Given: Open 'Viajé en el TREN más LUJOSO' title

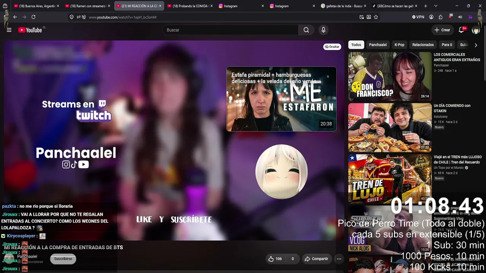Looking at the screenshot, I should (x=458, y=160).
